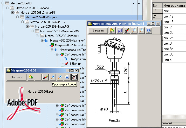Collapse the Метран-205-206-Диапазон node
Viewport: 186px width, 128px height.
click(8, 8)
